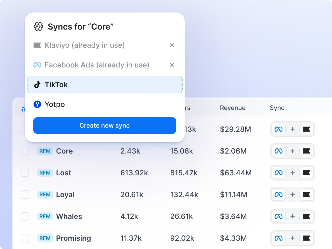The height and width of the screenshot is (249, 332).
Task: Click the $2.06M revenue value
Action: (x=233, y=151)
